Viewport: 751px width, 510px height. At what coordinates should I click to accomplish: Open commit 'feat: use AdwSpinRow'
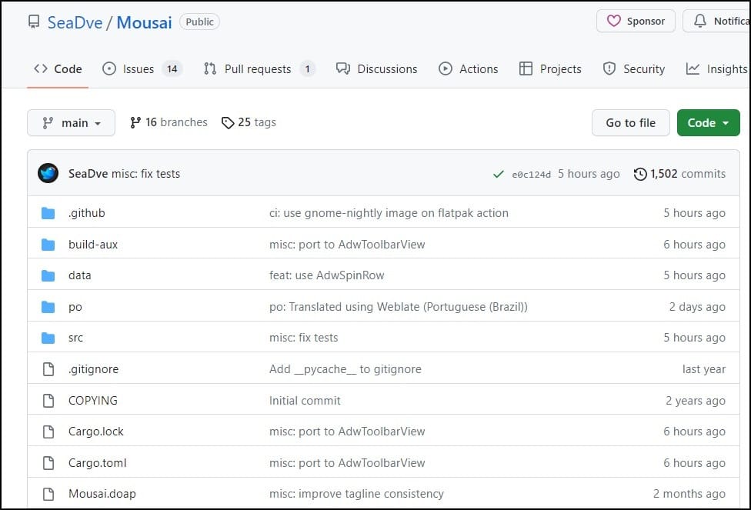pyautogui.click(x=327, y=275)
